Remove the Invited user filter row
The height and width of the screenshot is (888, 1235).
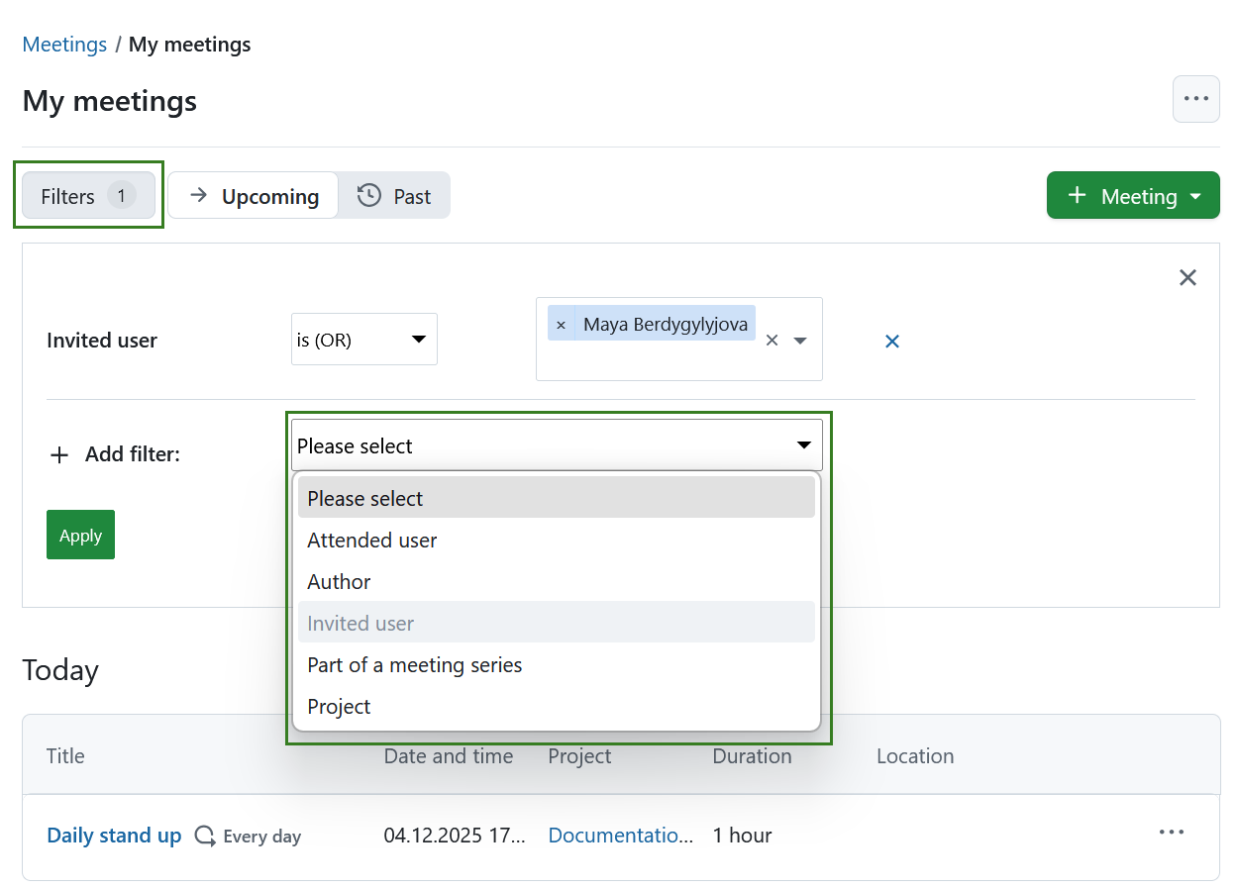[891, 341]
